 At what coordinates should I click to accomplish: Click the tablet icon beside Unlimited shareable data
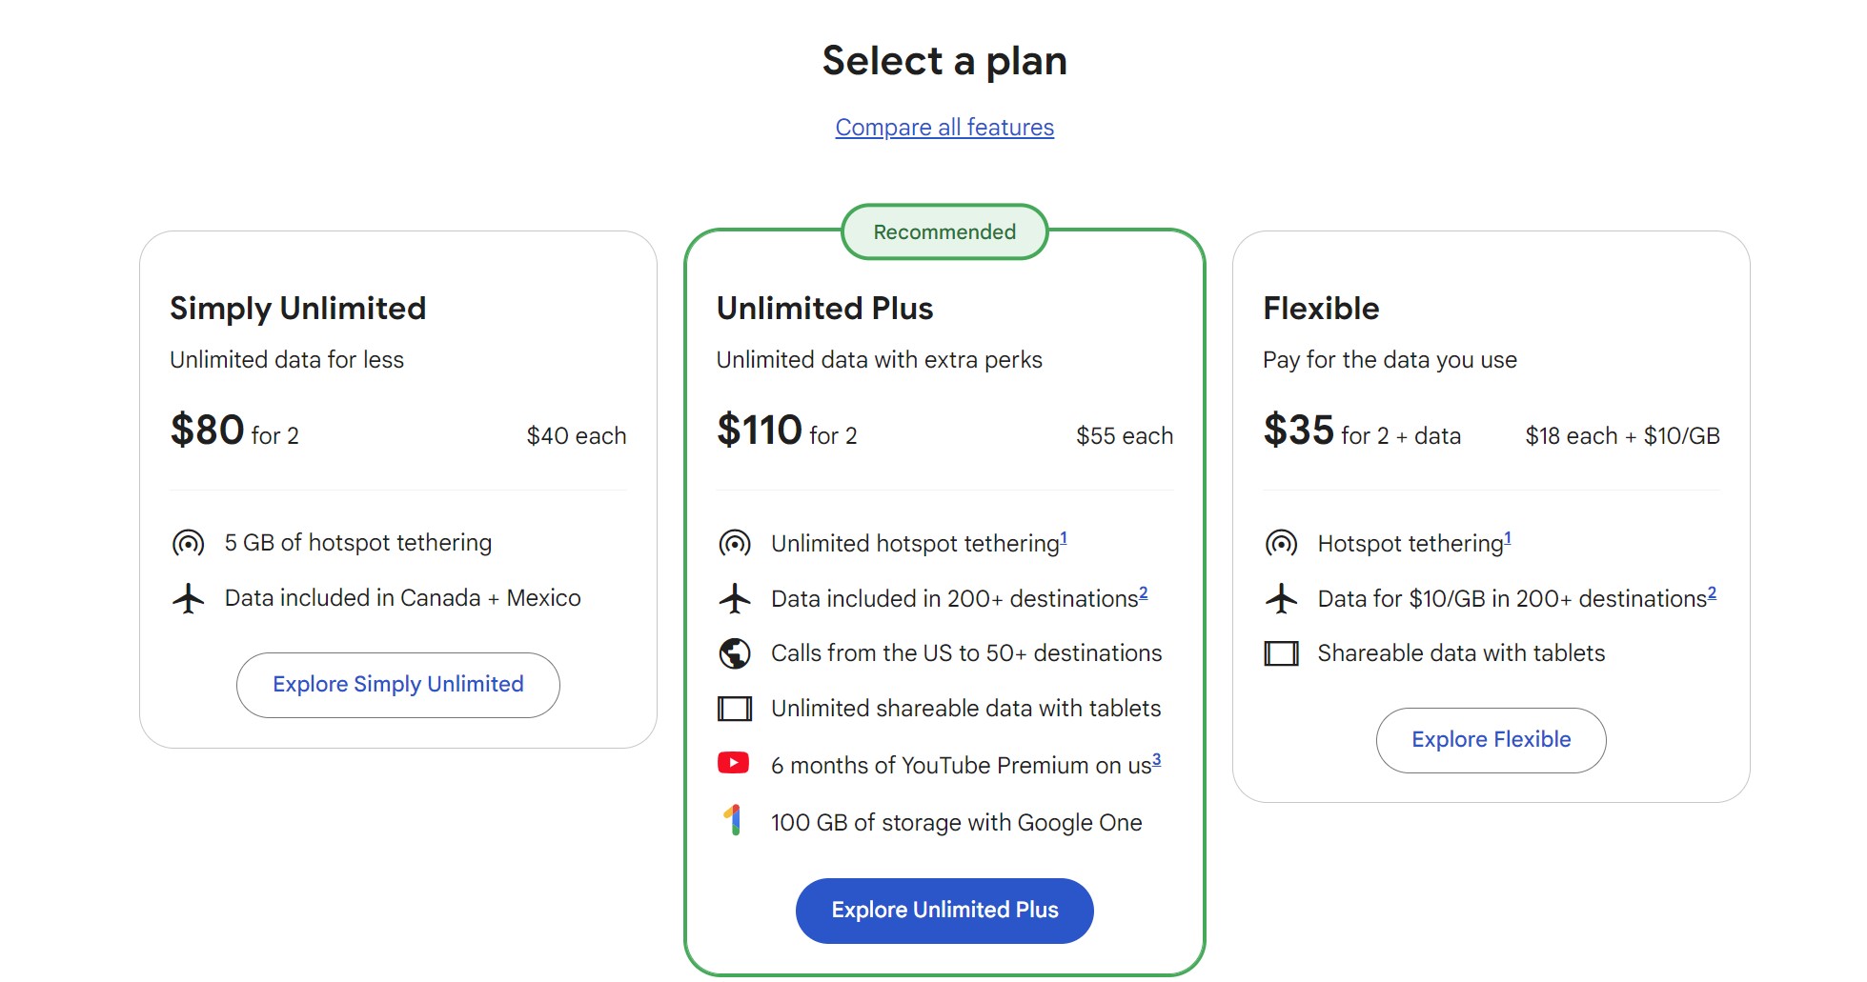pyautogui.click(x=735, y=709)
